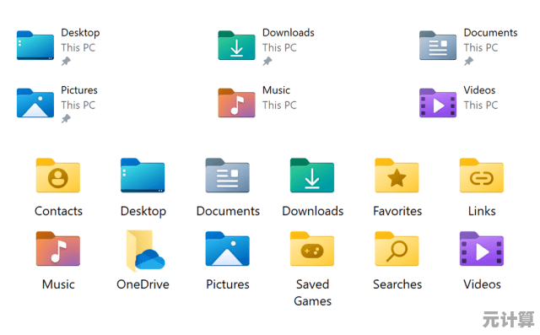Click "This PC" under the Music name
540x335 pixels.
tap(279, 105)
